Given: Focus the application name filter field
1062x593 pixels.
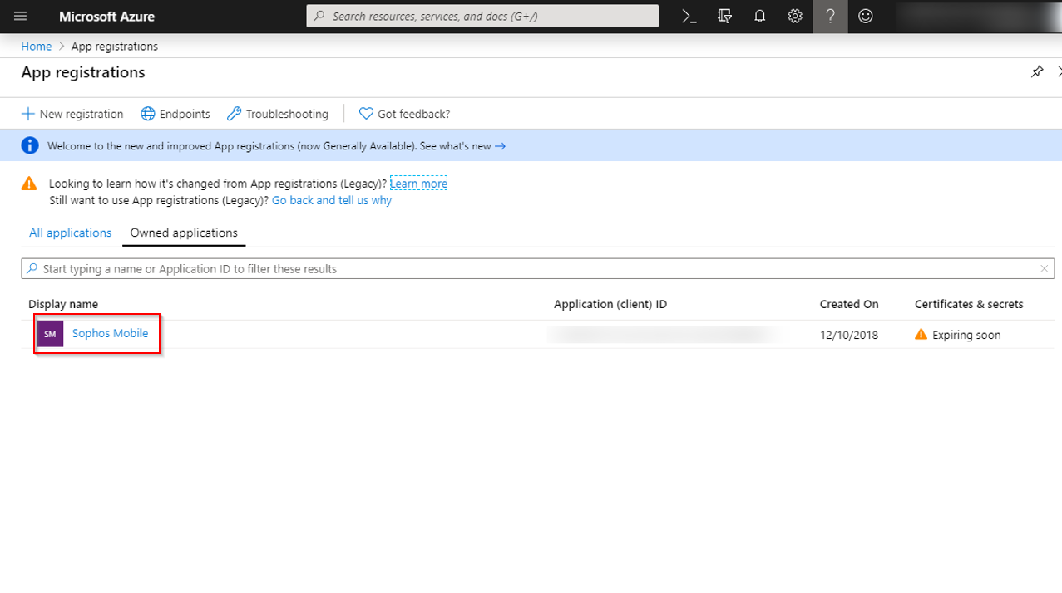Looking at the screenshot, I should point(532,269).
